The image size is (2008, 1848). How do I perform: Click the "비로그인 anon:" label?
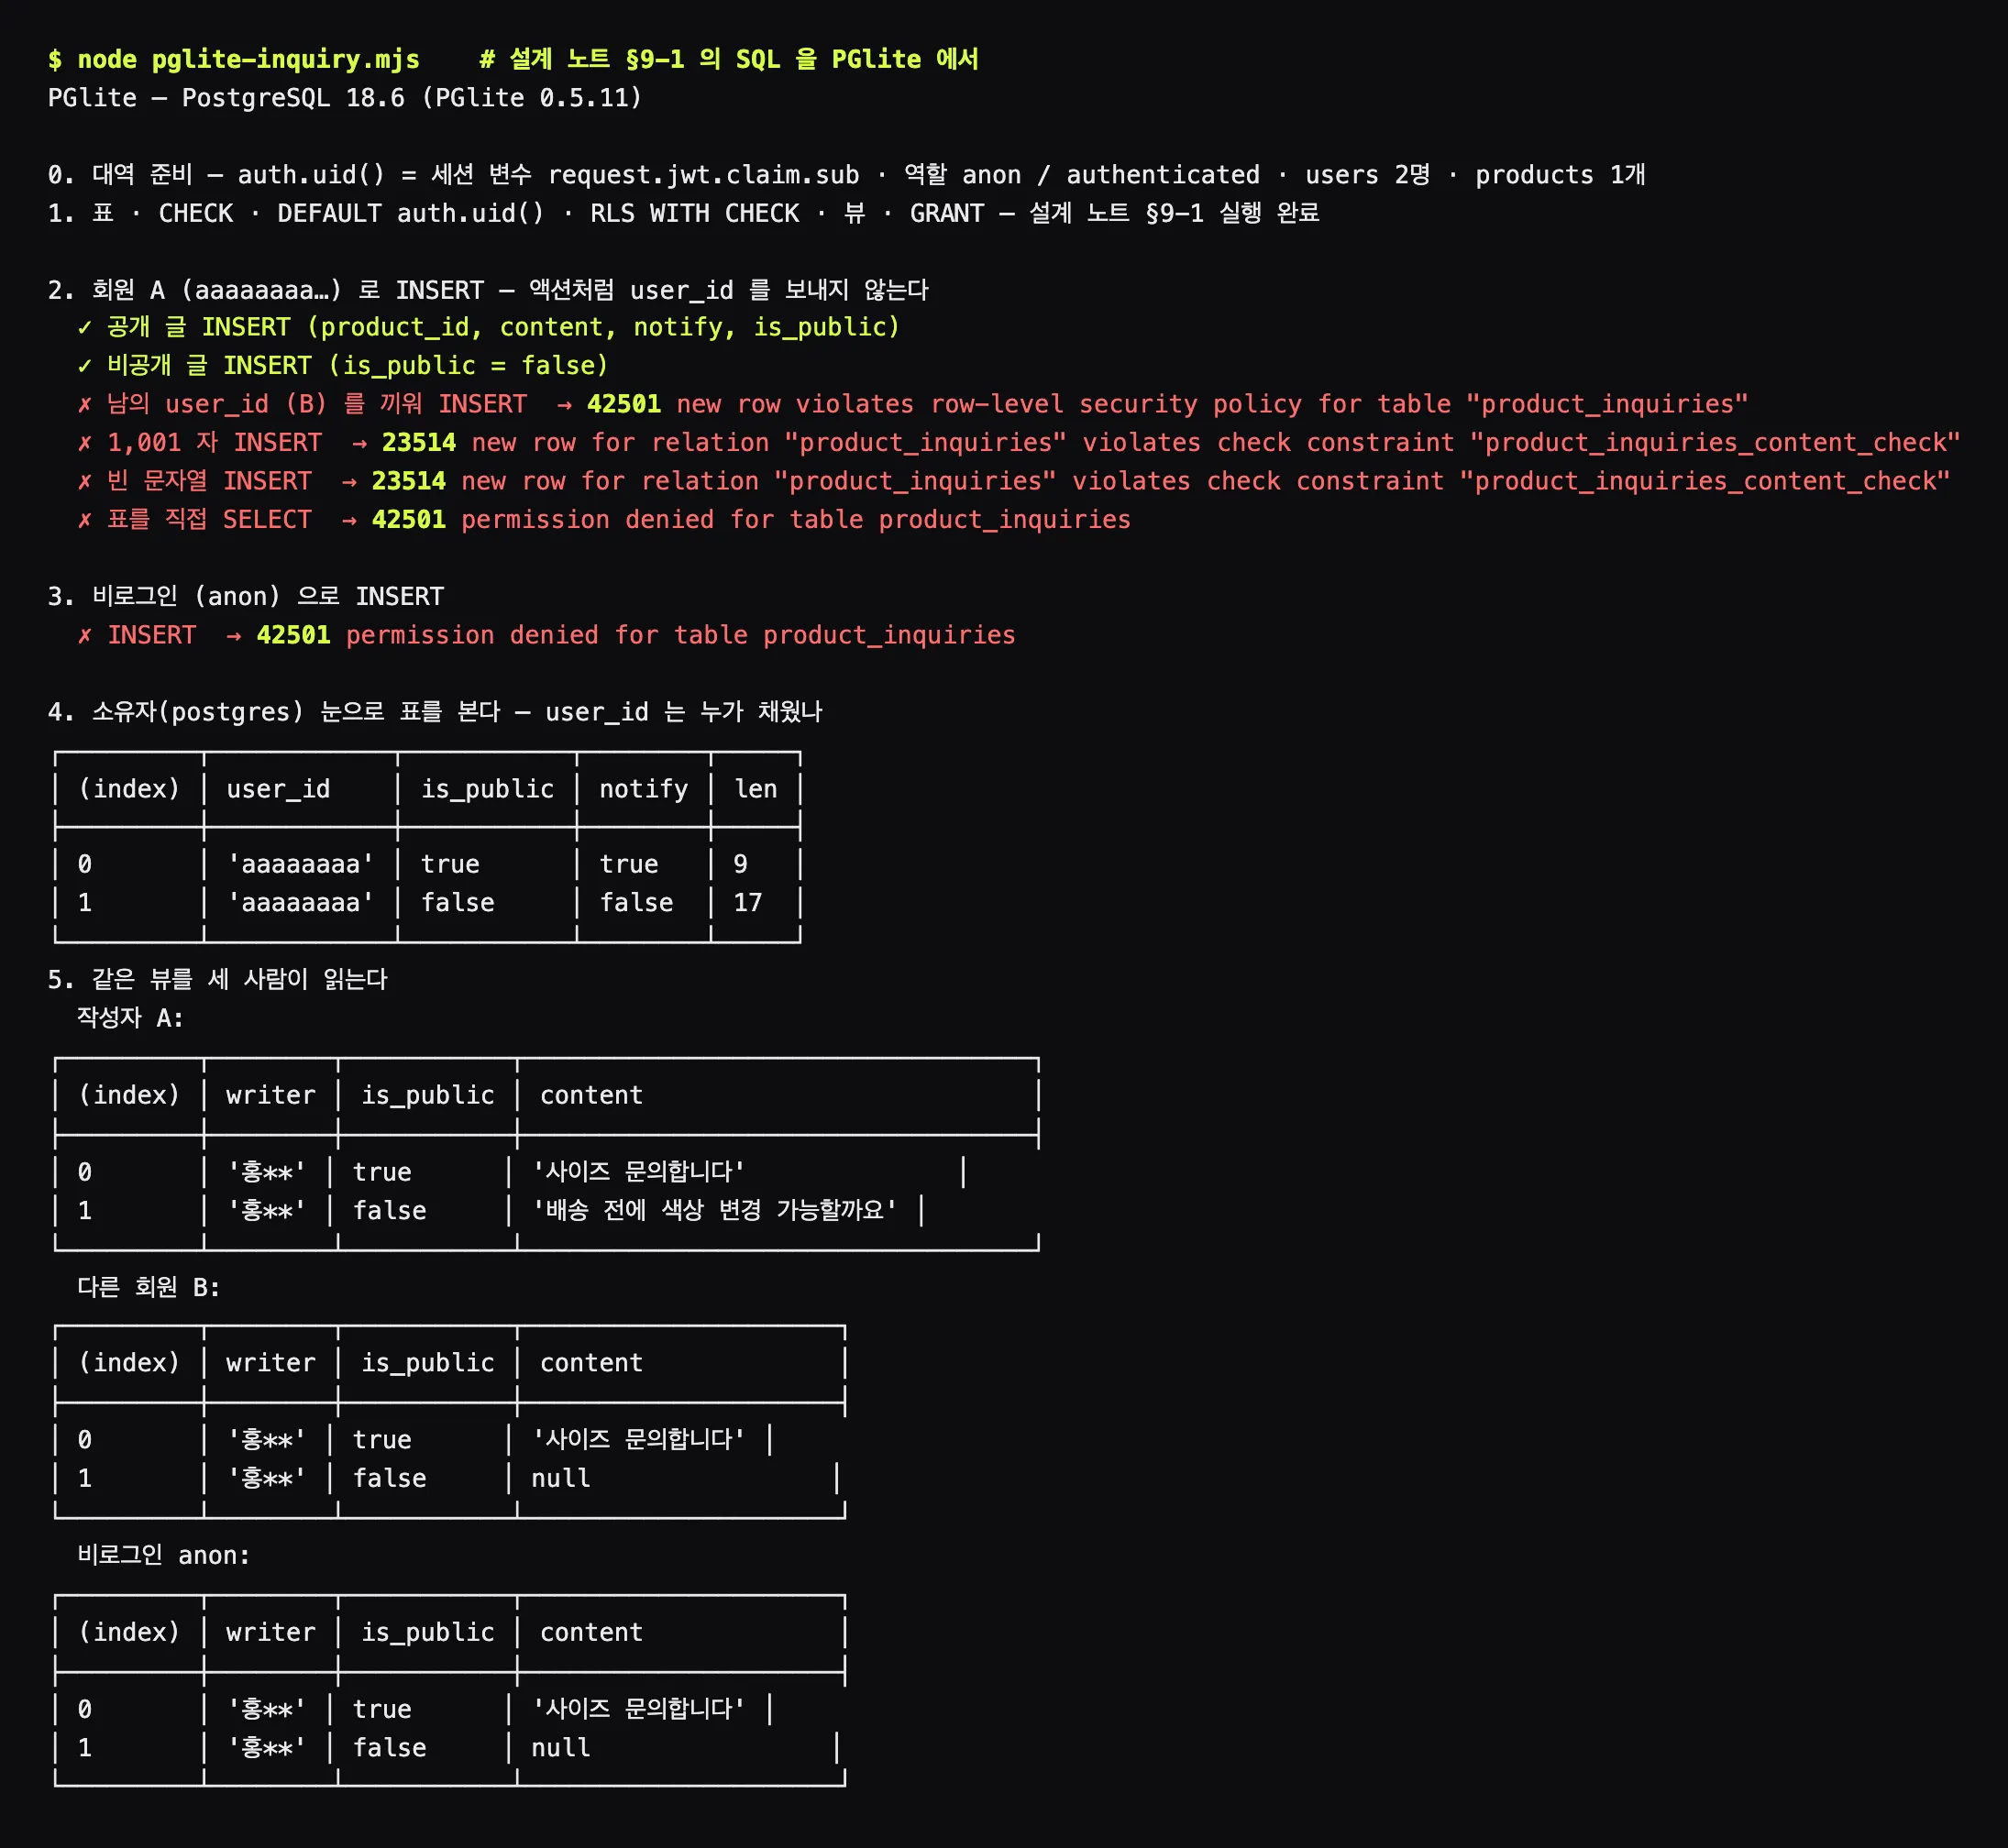pyautogui.click(x=164, y=1555)
